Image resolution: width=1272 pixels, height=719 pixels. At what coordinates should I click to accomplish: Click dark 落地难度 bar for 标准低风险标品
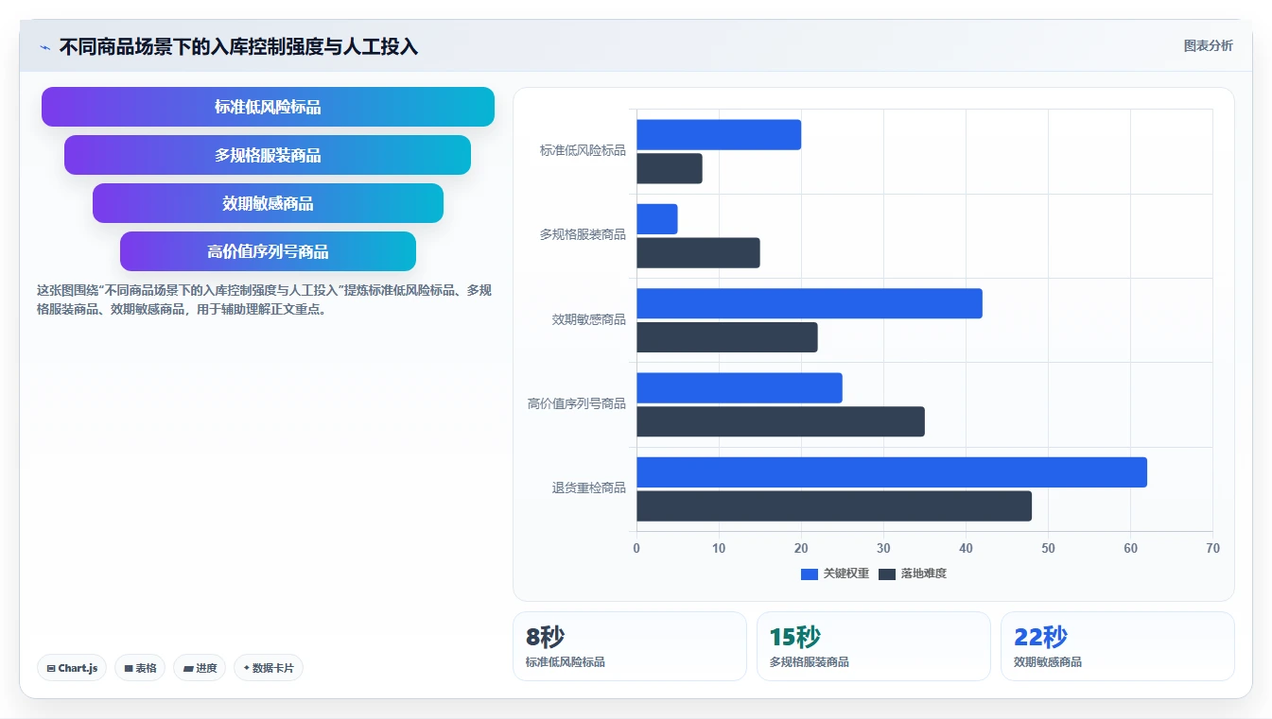point(670,169)
